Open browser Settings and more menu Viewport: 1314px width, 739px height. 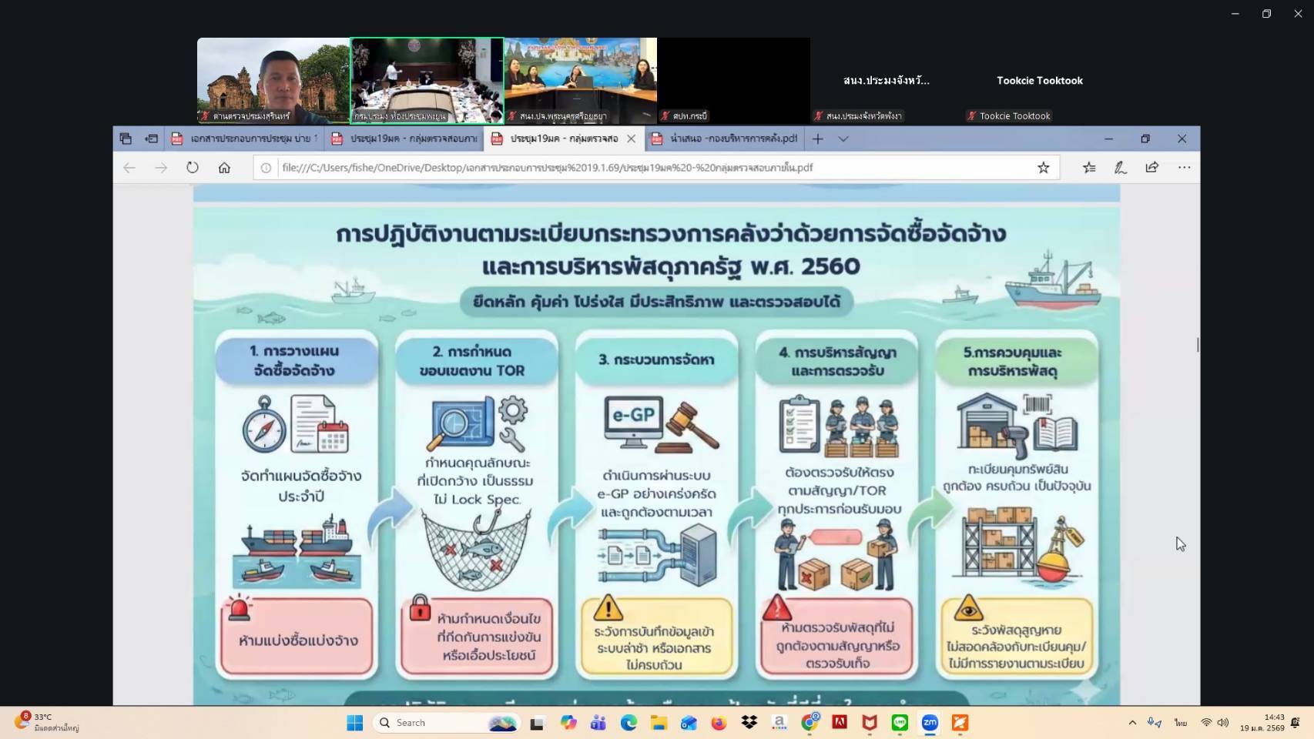[1184, 168]
